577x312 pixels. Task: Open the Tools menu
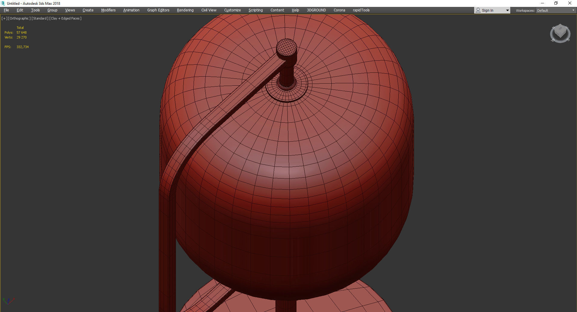[x=35, y=10]
